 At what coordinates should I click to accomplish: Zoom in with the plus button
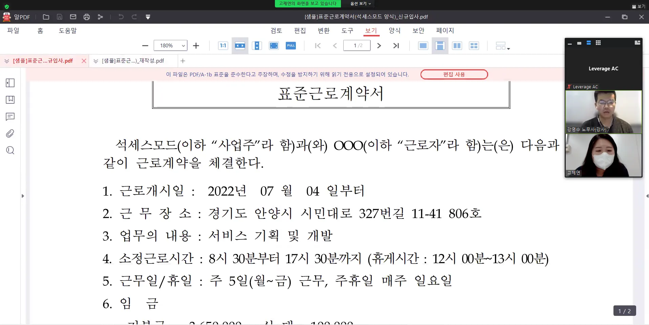(x=196, y=46)
